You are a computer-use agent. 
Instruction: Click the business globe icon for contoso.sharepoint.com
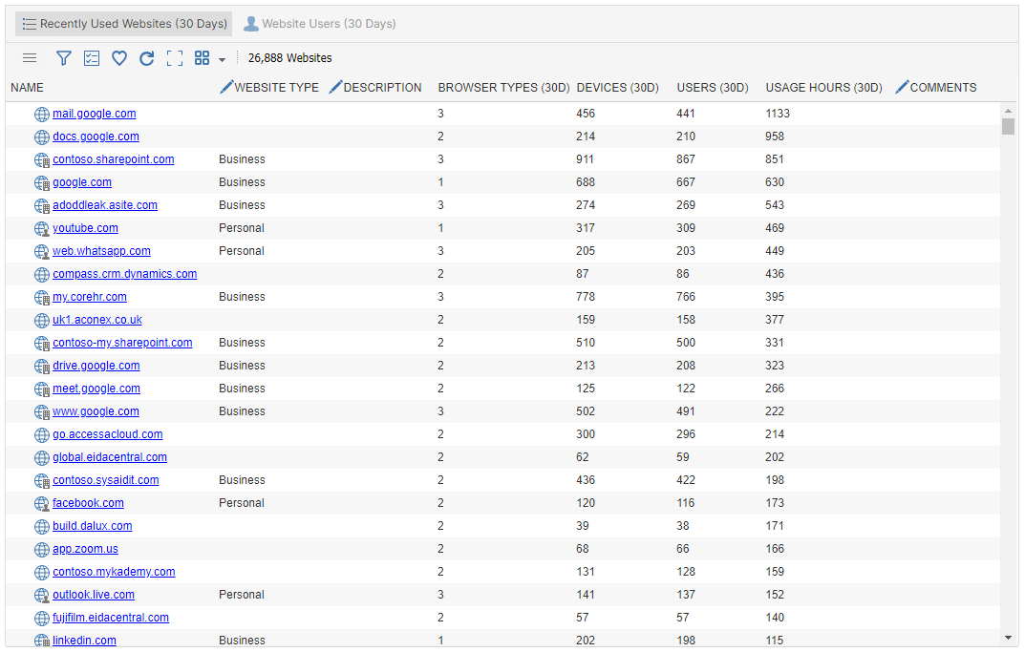(x=42, y=160)
